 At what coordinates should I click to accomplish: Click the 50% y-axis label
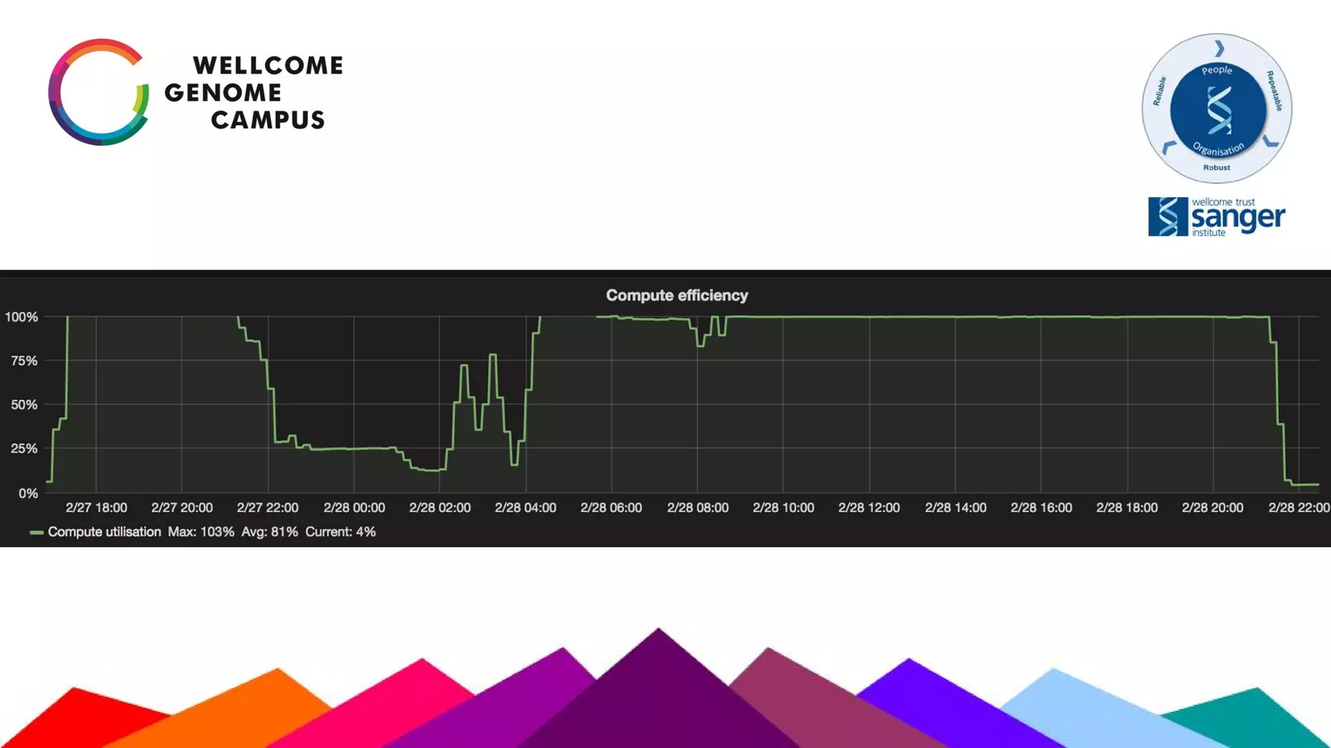tap(24, 405)
